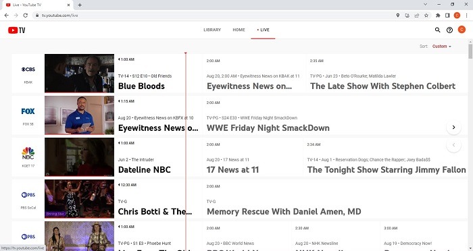The width and height of the screenshot is (473, 251).
Task: Click the BBC World News listing
Action: pyautogui.click(x=247, y=236)
